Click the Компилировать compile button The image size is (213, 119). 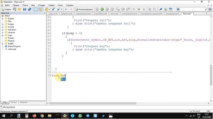pos(84,9)
